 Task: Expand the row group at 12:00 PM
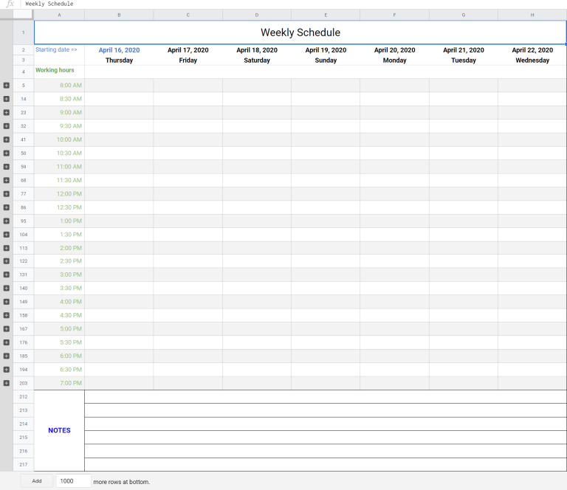pyautogui.click(x=7, y=193)
